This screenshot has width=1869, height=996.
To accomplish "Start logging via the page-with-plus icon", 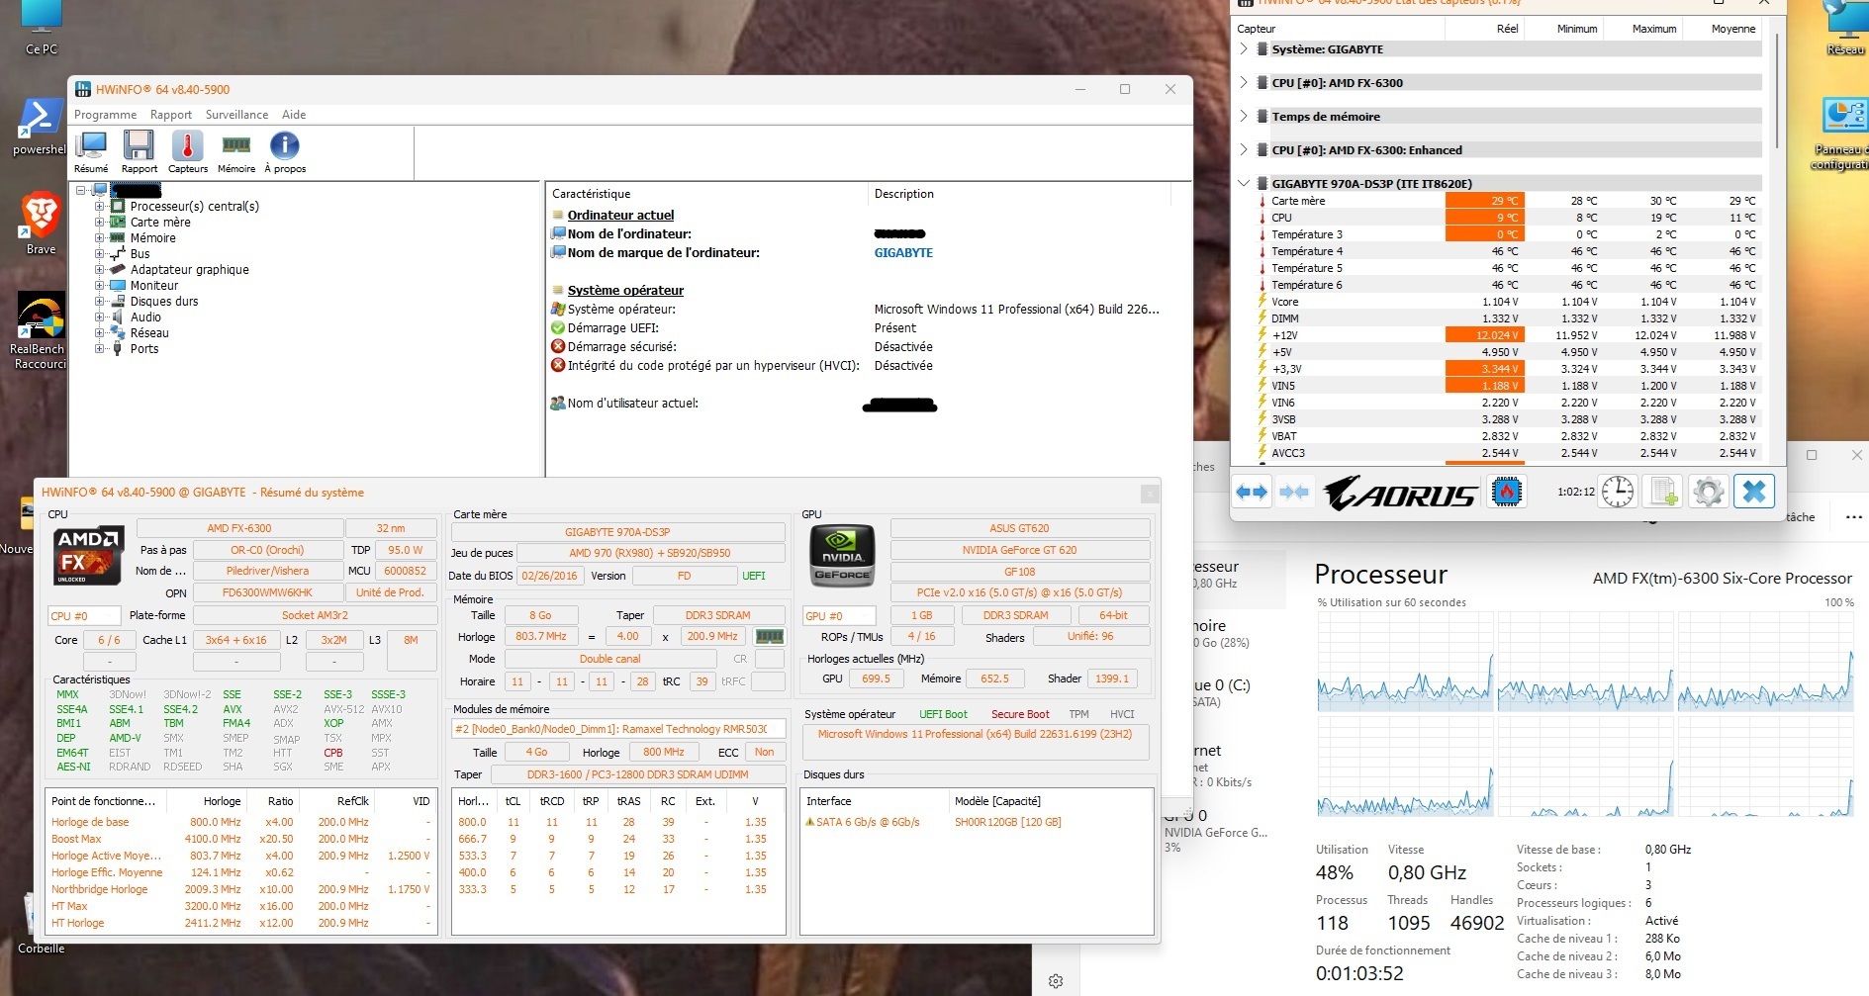I will (x=1663, y=492).
